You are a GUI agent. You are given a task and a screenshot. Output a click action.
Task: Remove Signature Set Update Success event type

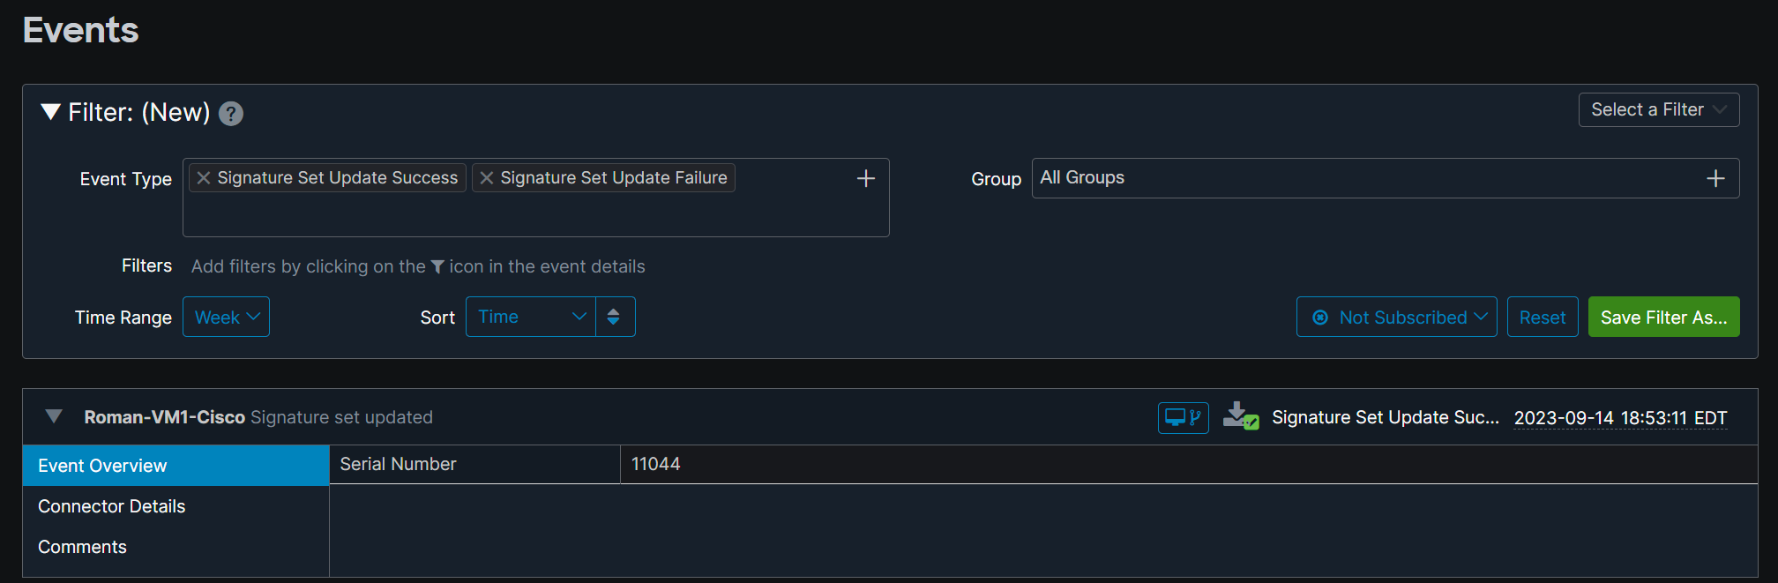click(x=204, y=178)
